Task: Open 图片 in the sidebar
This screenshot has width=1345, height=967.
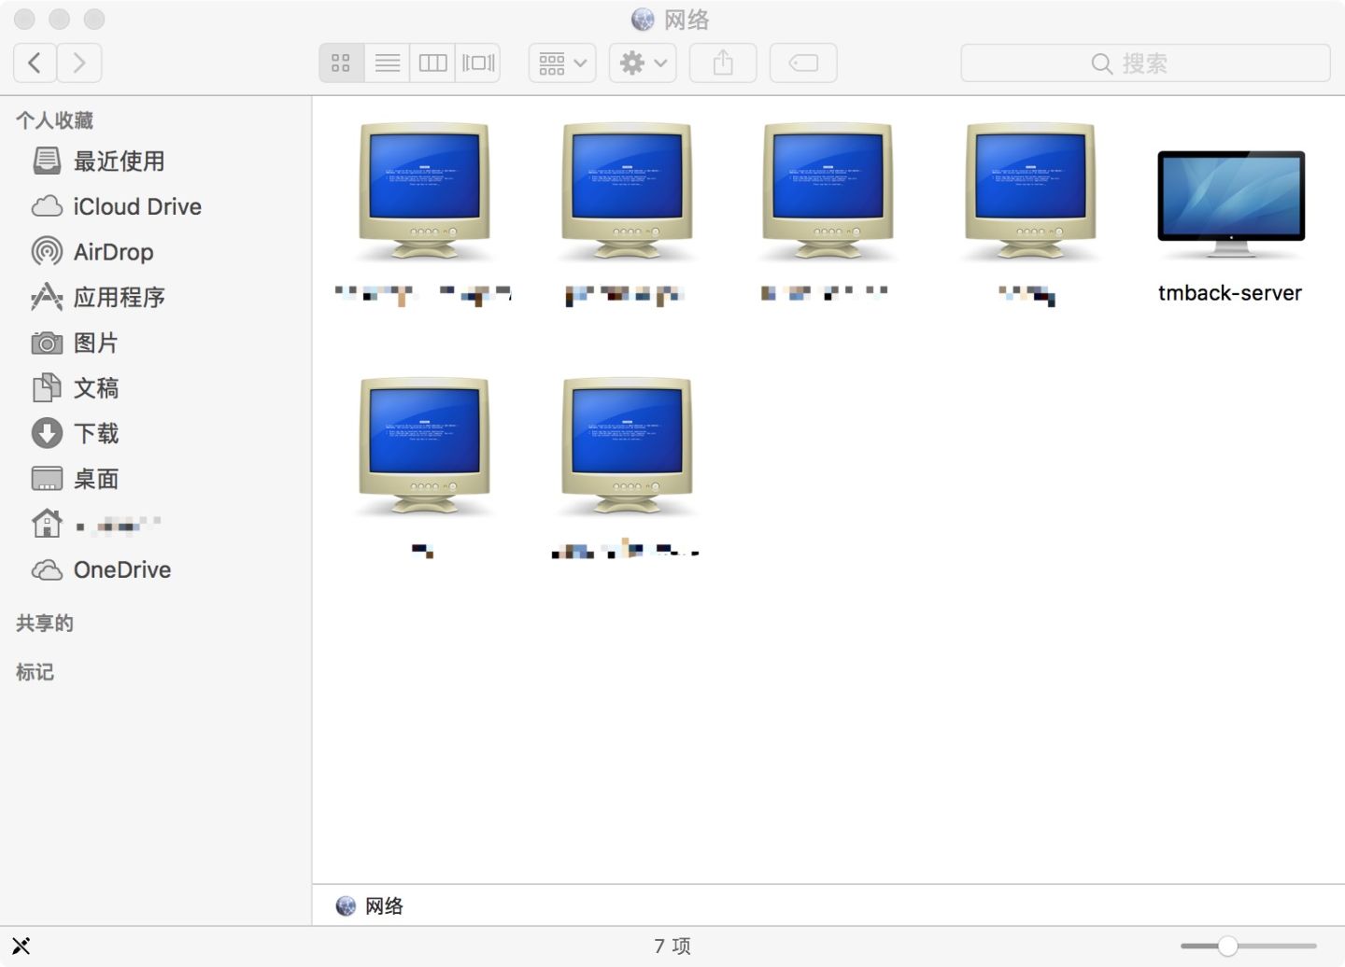Action: tap(155, 343)
